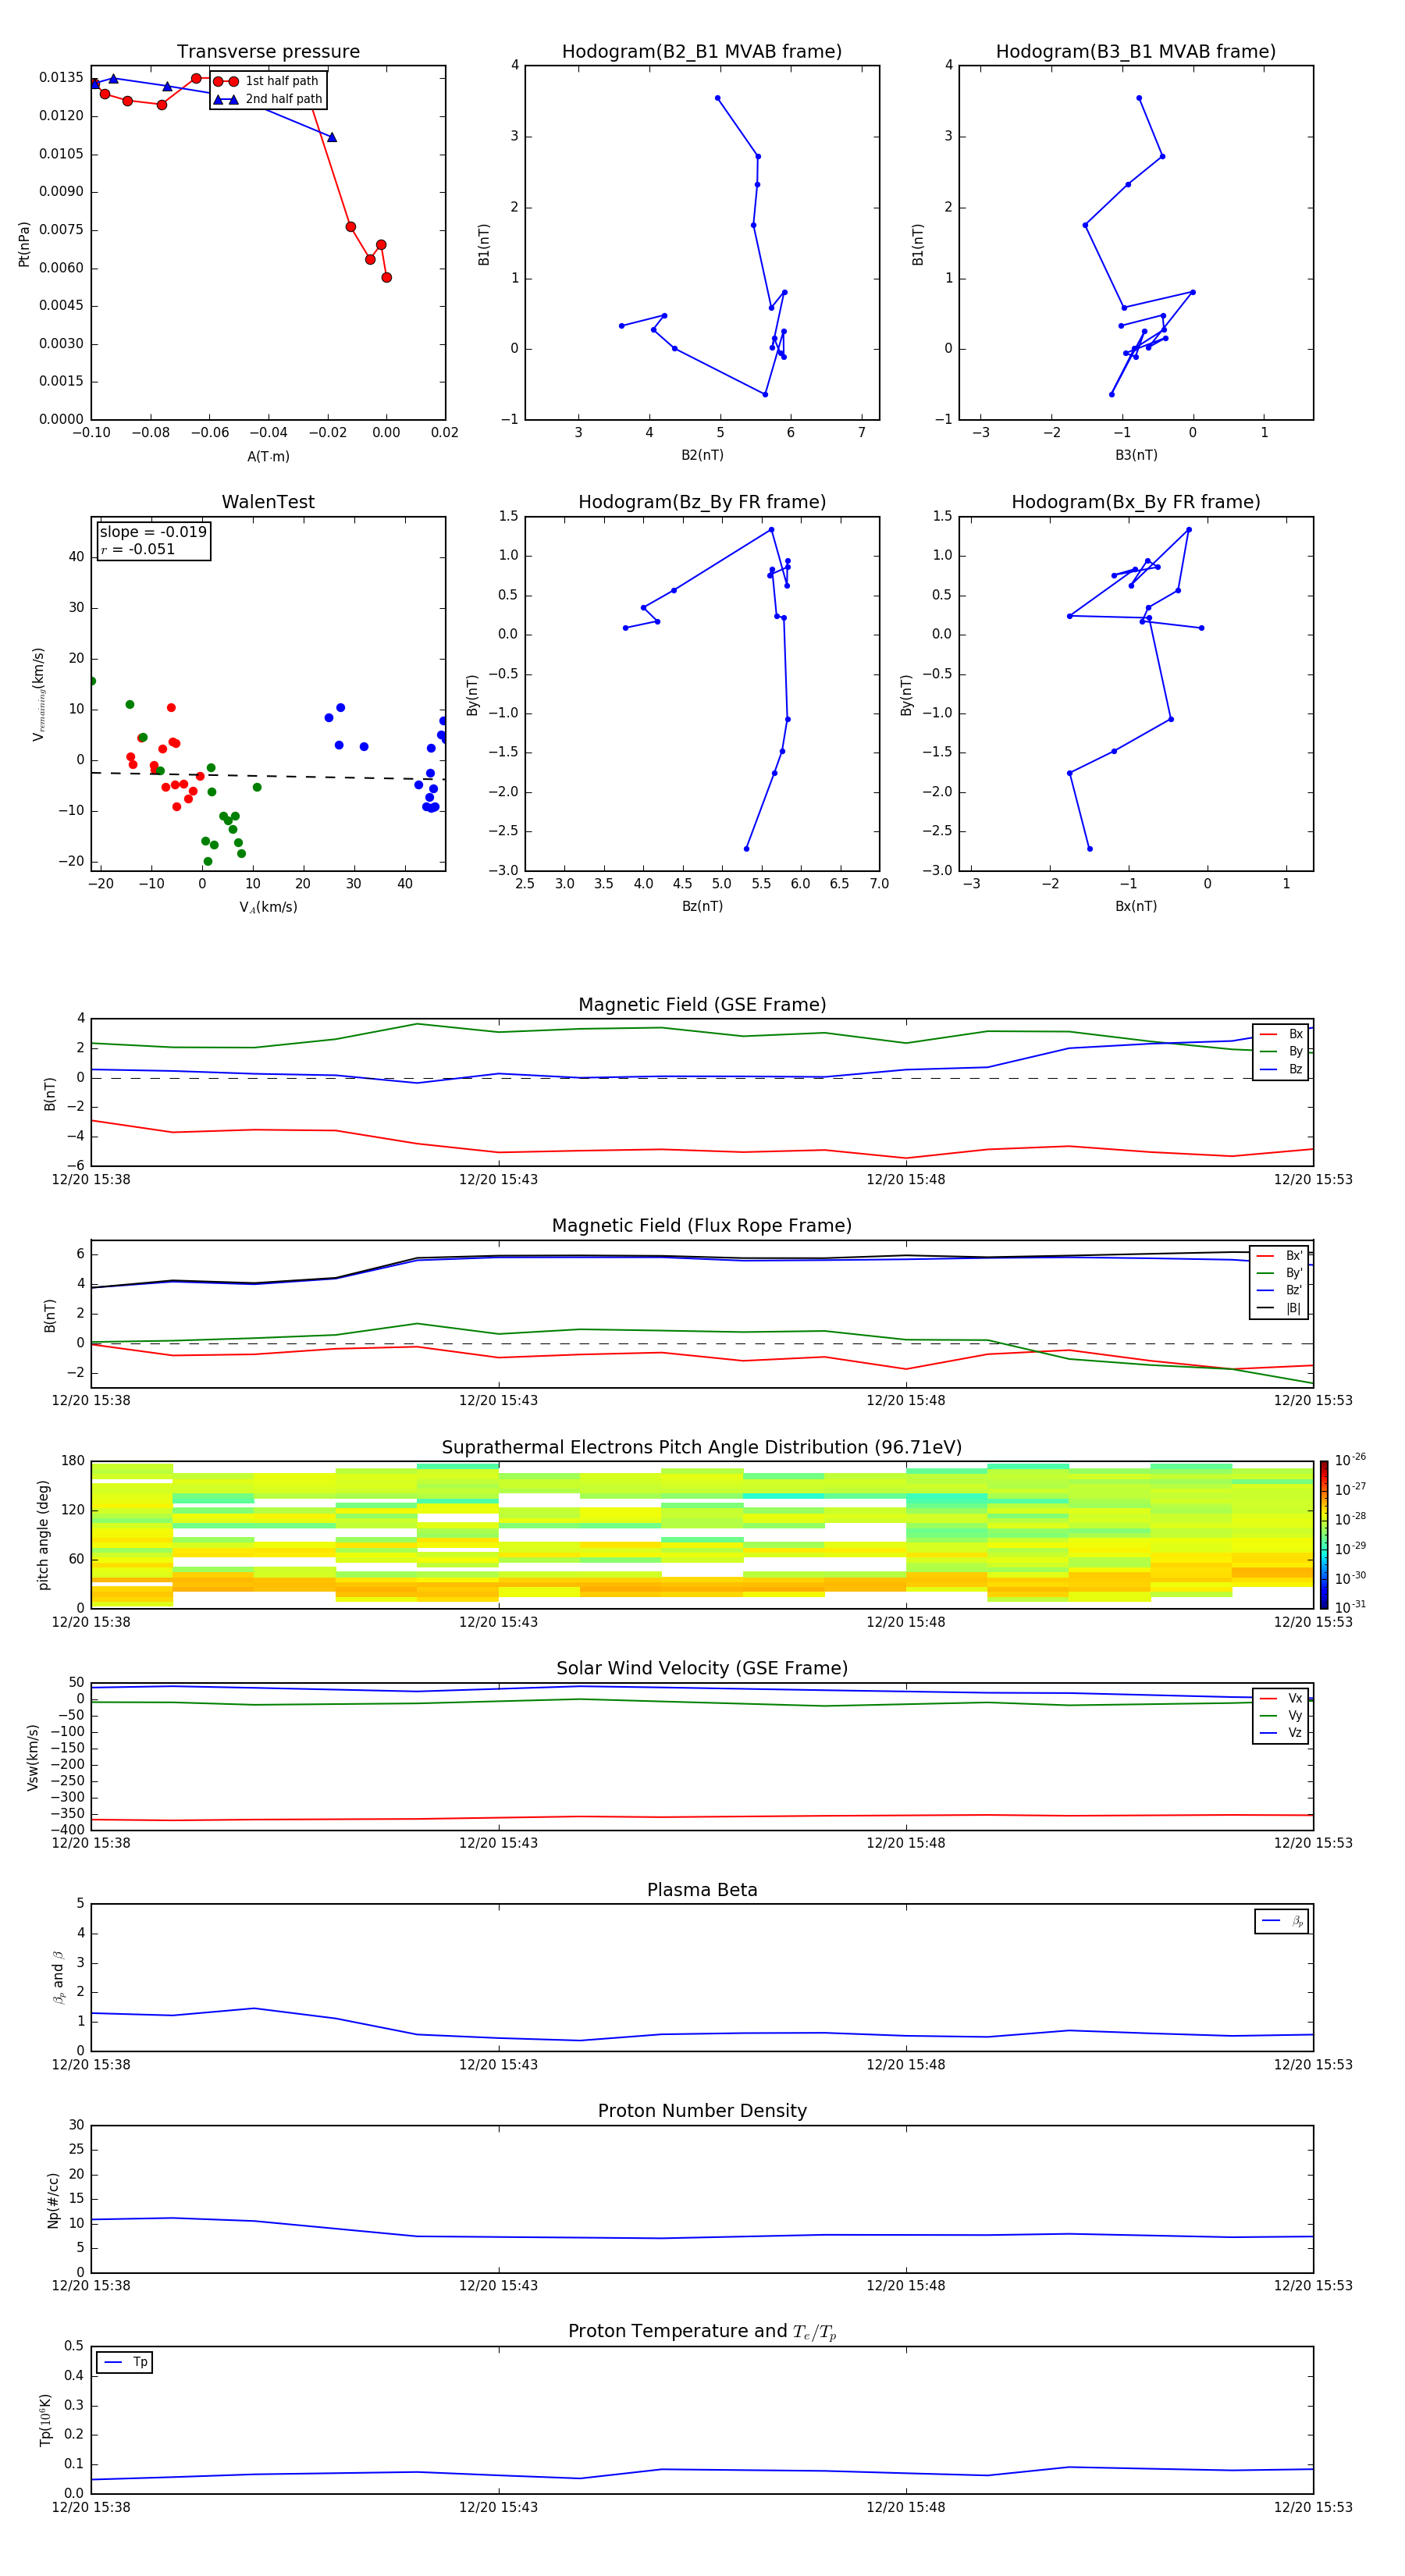This screenshot has height=2576, width=1405.
Task: Click the "Hodogram(B3_B1 MVAB frame)" title
Action: [1136, 52]
